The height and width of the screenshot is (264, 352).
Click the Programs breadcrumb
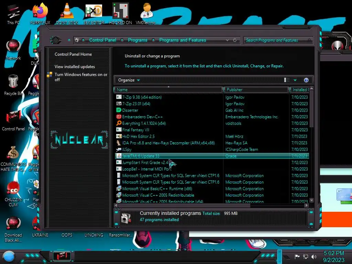pyautogui.click(x=137, y=40)
